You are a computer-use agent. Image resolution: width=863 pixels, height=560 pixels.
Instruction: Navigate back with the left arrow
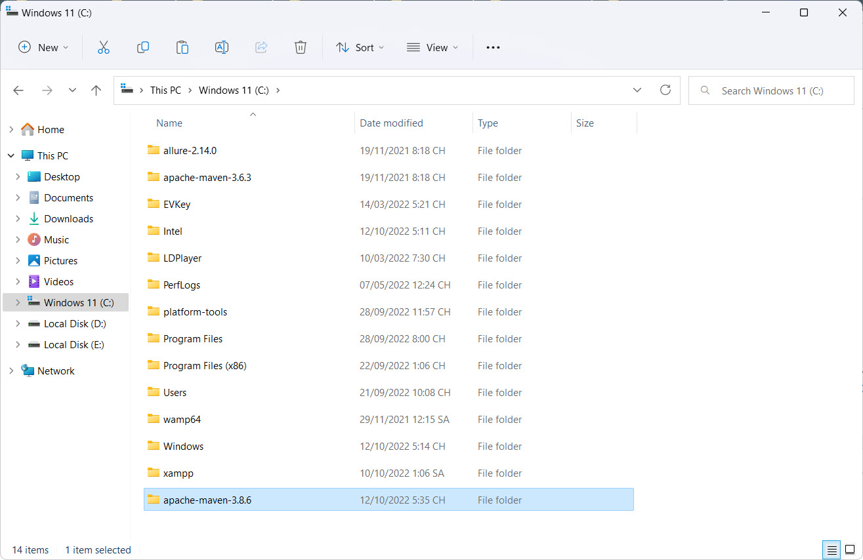pyautogui.click(x=18, y=90)
